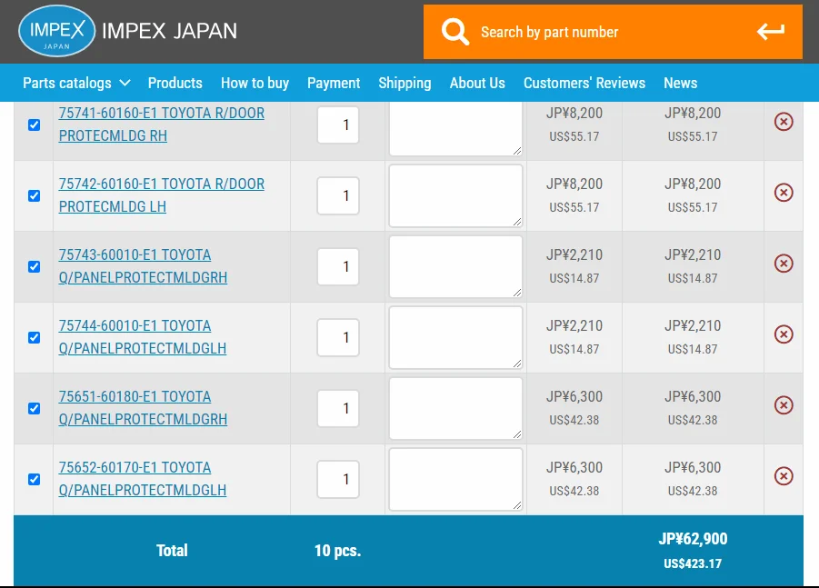Screen dimensions: 819x588
Task: Toggle checkbox for 75743-60010-E1 row
Action: pos(35,267)
